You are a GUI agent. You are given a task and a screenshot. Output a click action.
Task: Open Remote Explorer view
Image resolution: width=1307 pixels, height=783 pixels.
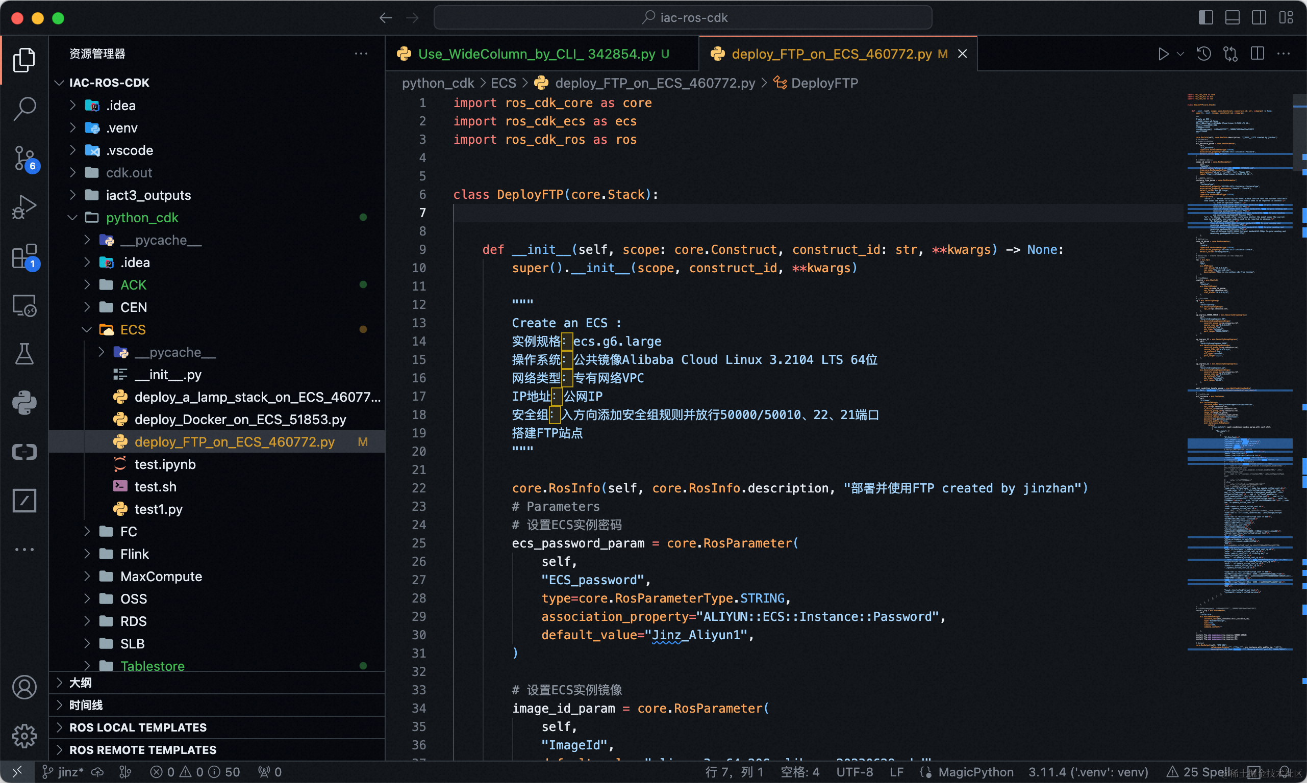tap(24, 305)
